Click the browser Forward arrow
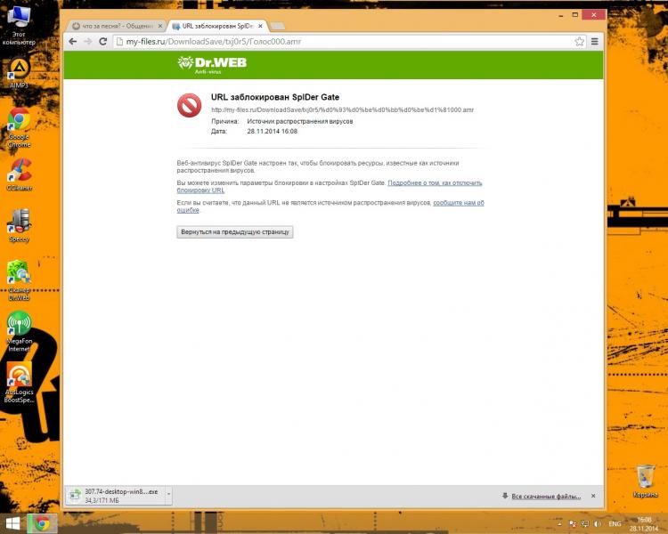Screen dimensions: 668x534 coord(88,41)
